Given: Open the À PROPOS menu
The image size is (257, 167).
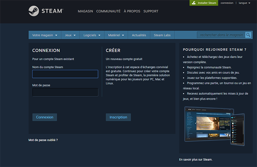Looking at the screenshot, I should pyautogui.click(x=132, y=11).
